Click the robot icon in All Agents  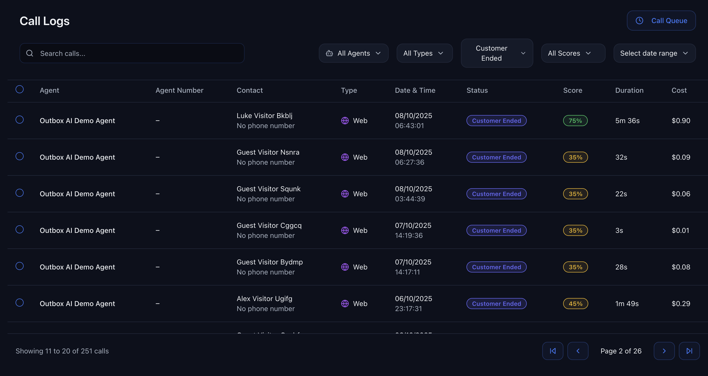pyautogui.click(x=329, y=53)
